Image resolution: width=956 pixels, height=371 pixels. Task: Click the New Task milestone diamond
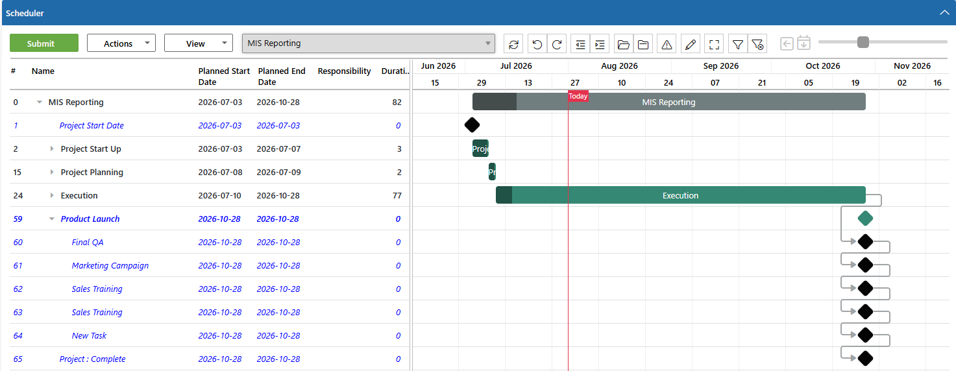865,335
